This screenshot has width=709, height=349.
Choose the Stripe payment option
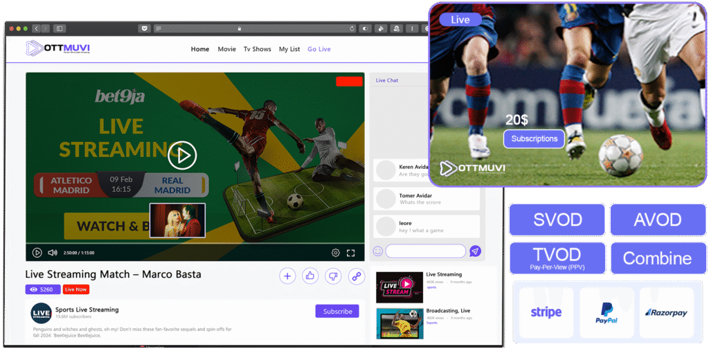546,313
